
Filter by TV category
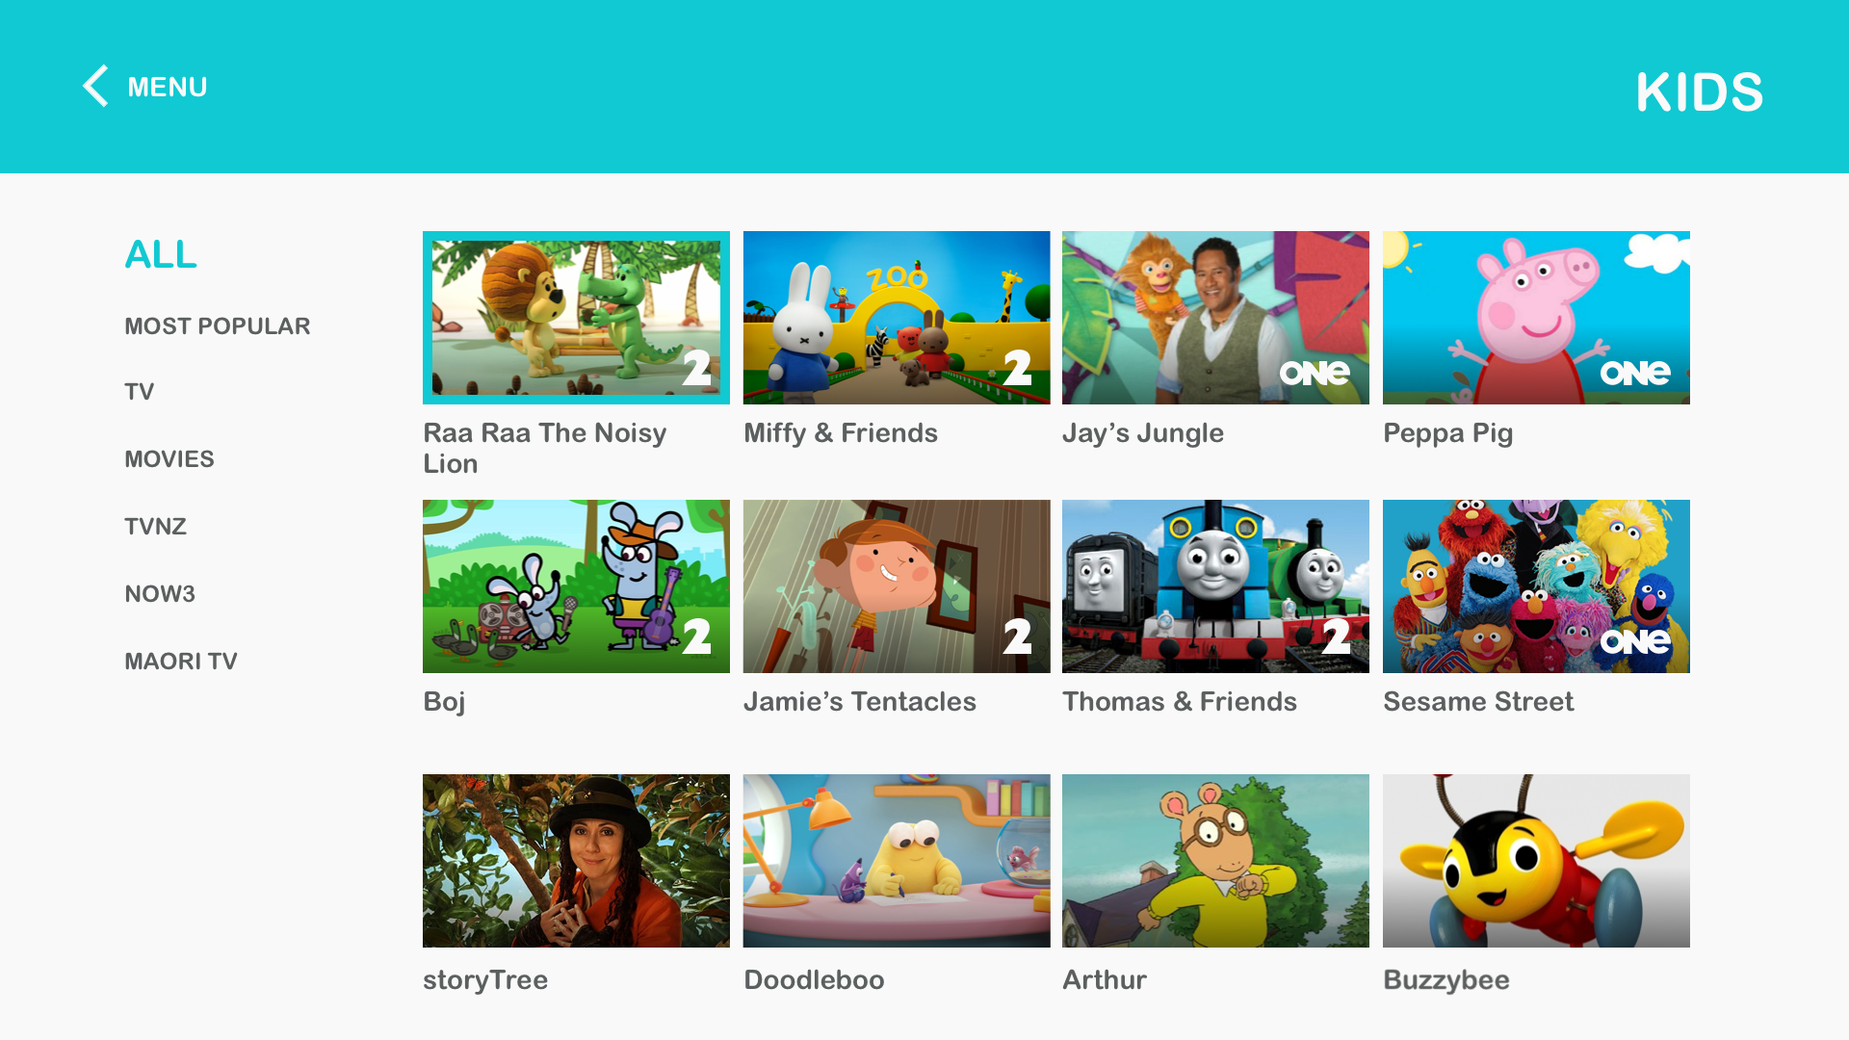140,392
